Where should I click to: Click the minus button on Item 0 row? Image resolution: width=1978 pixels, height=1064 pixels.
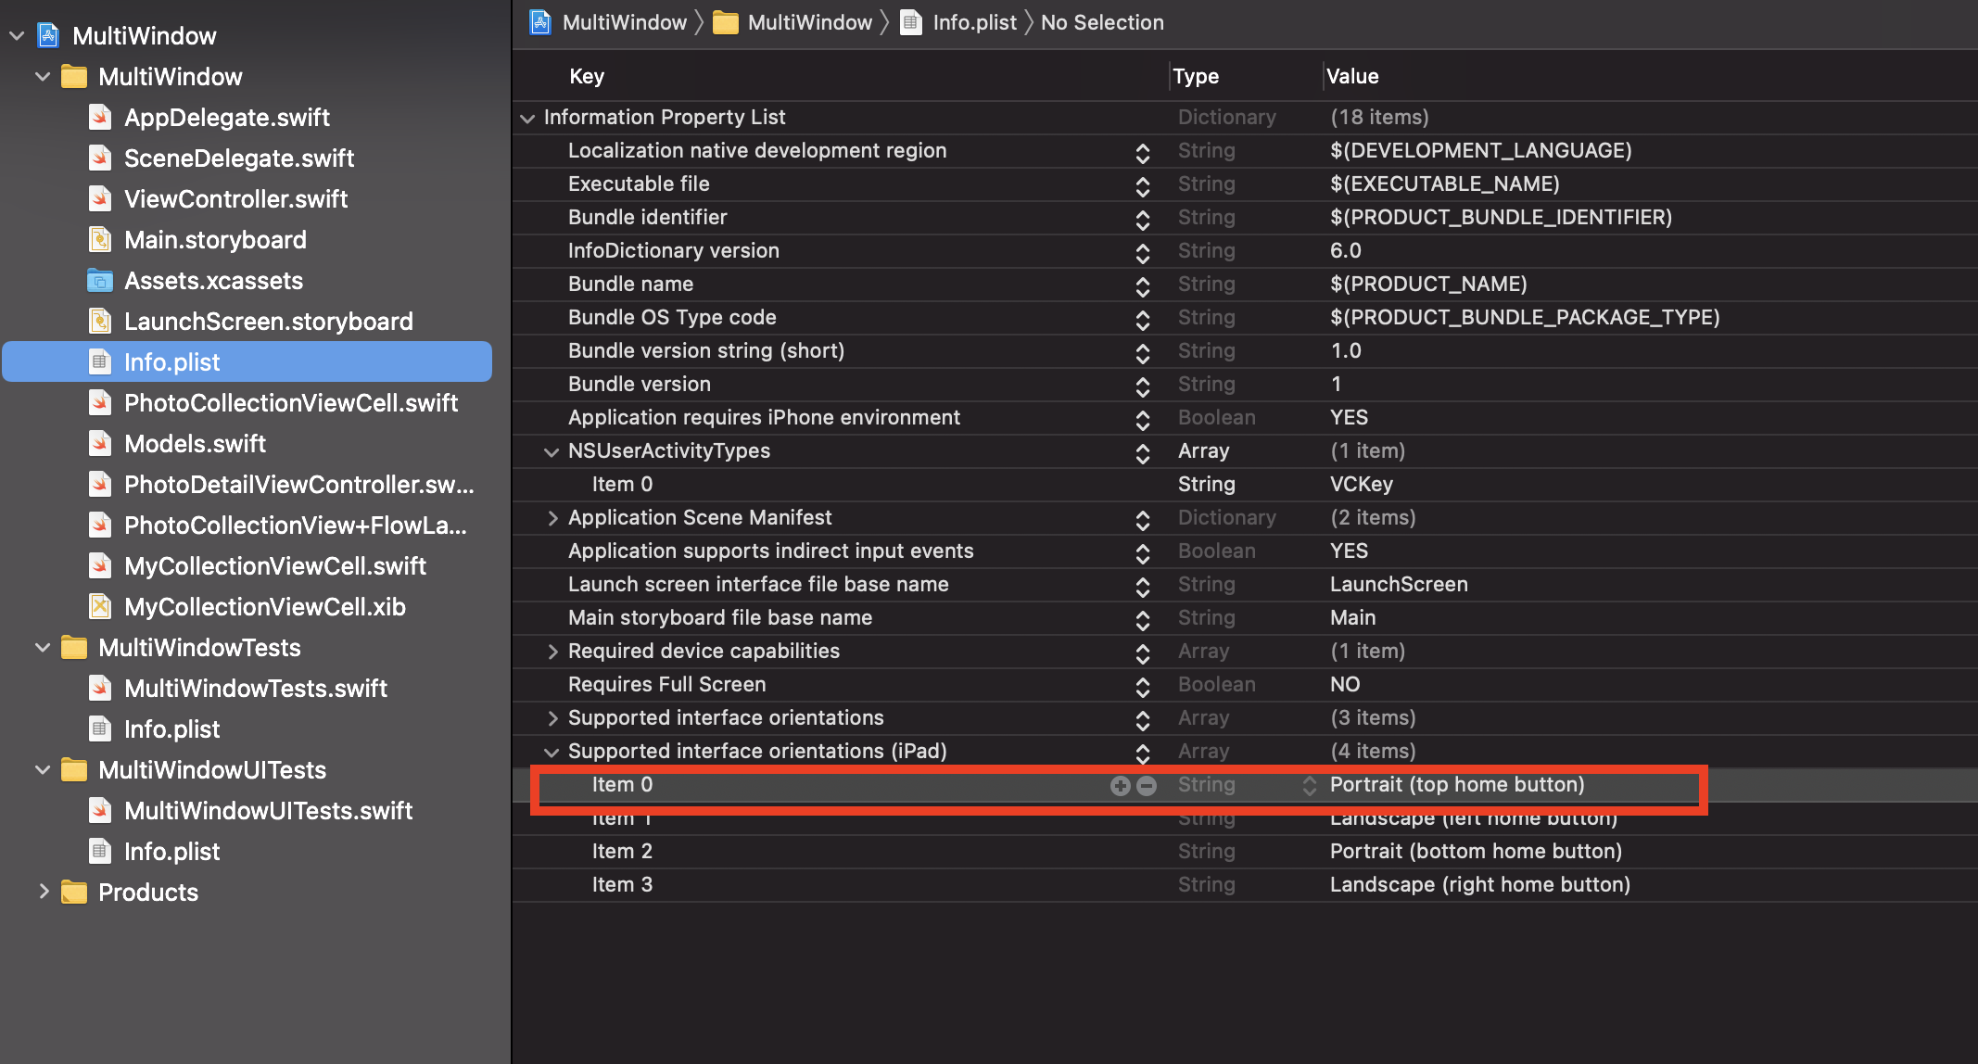pos(1147,786)
